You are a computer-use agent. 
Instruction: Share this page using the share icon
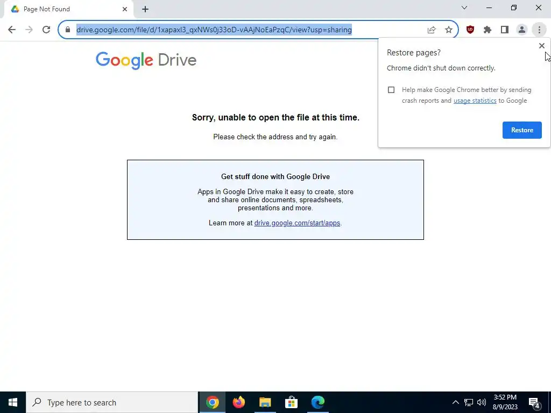coord(432,30)
